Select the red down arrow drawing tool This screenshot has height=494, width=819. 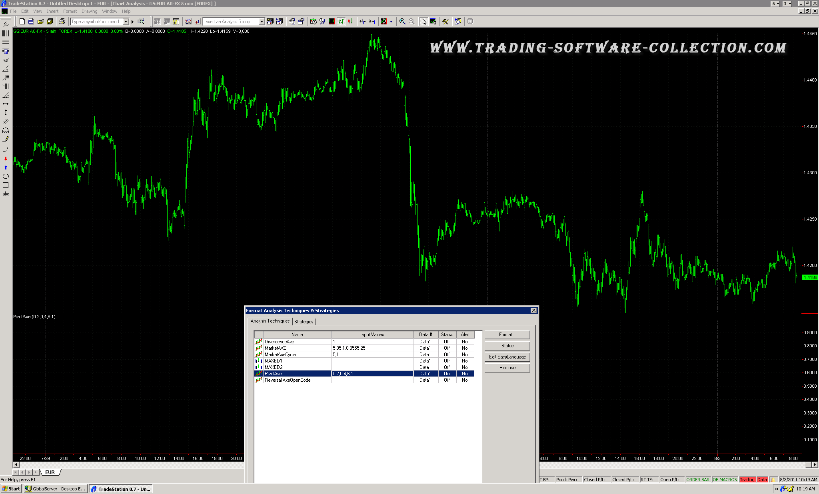(6, 159)
